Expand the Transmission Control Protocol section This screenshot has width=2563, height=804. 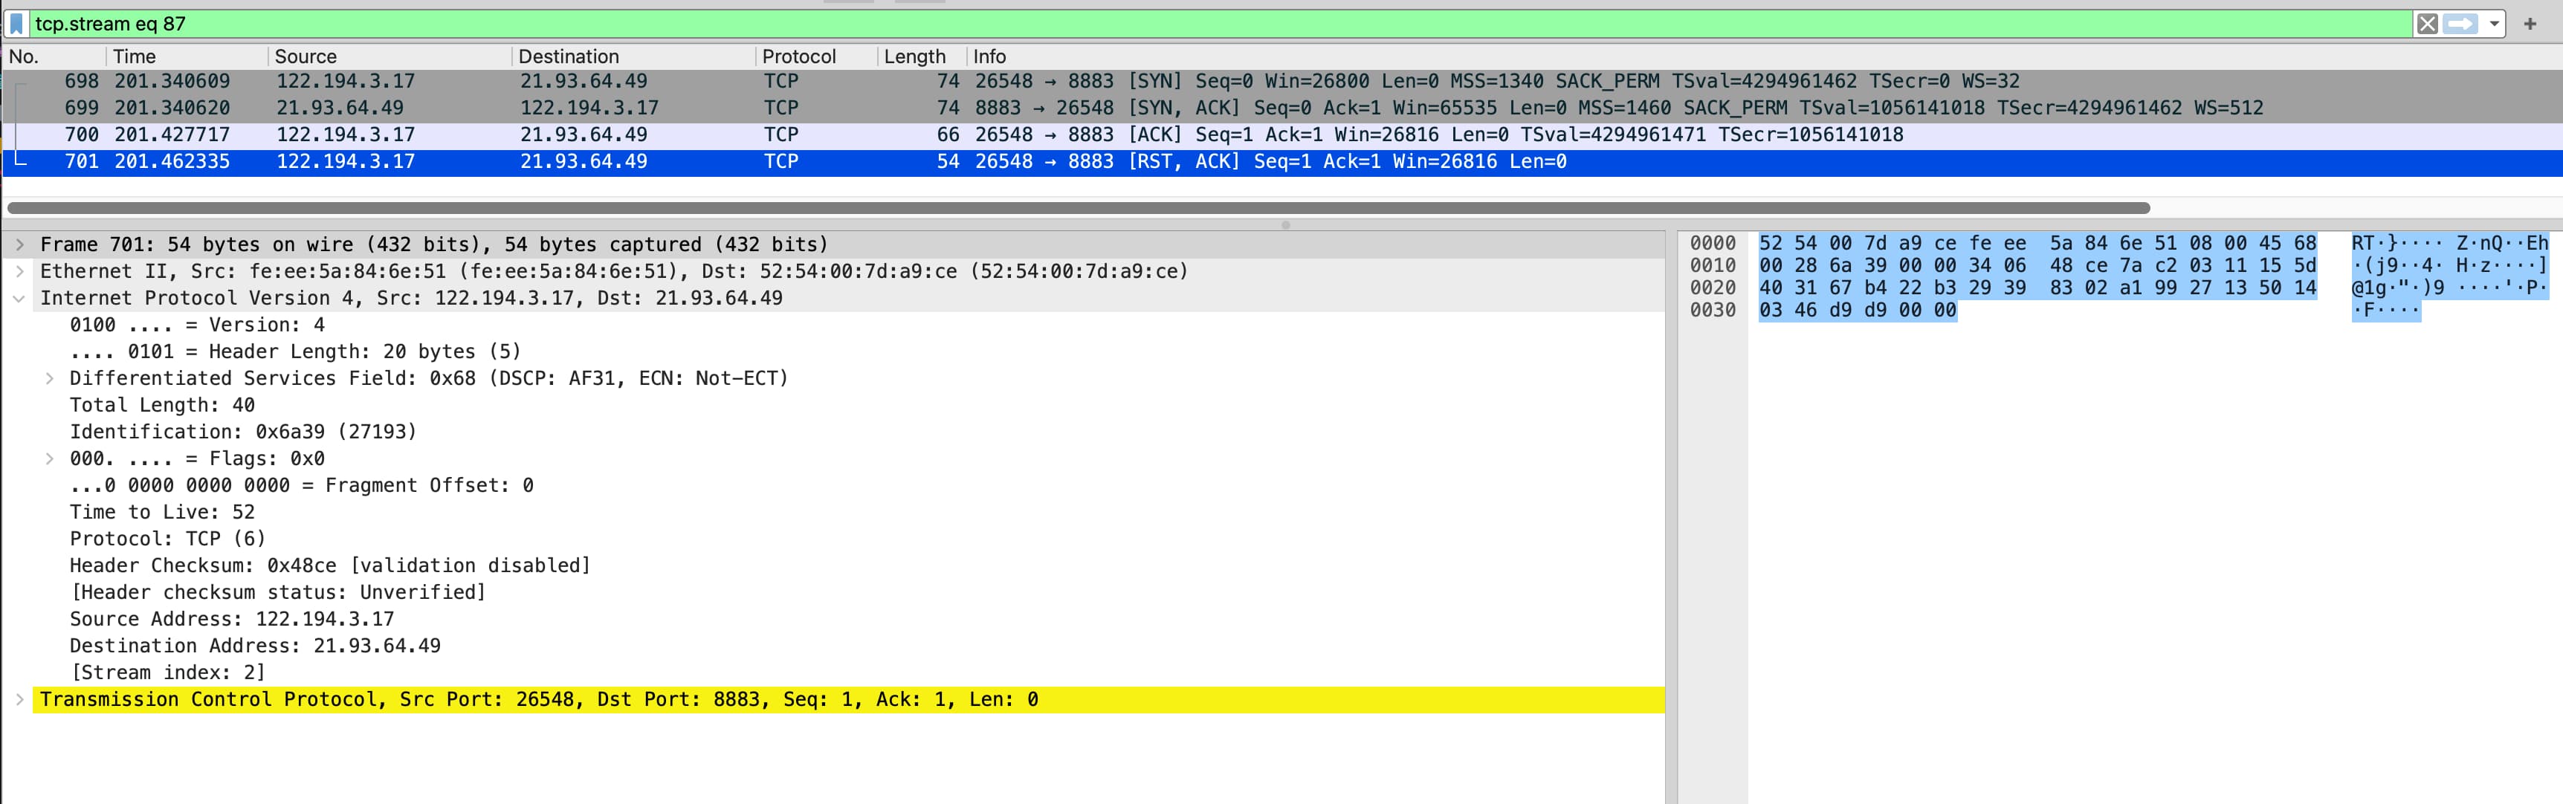tap(19, 699)
